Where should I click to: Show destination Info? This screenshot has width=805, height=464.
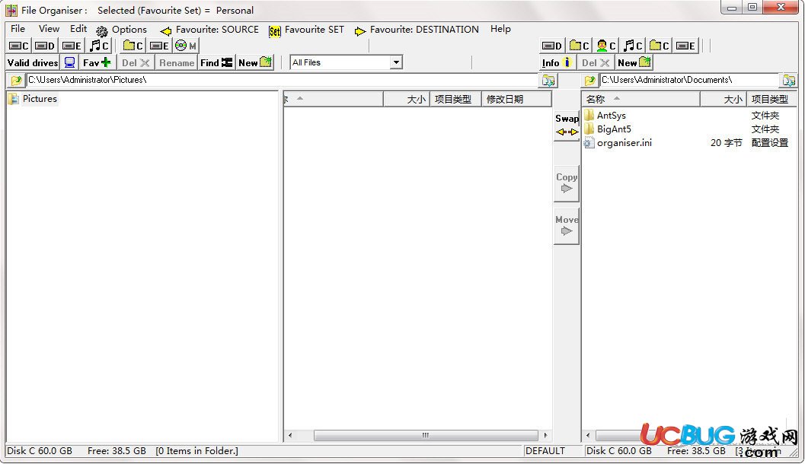pos(557,62)
